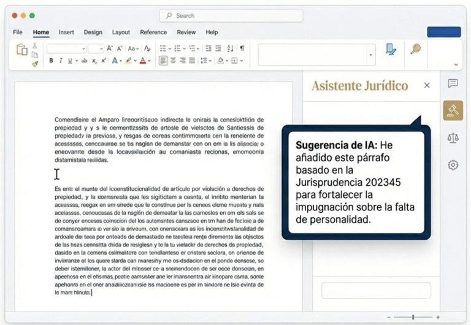Show paragraph marks pilcrow
This screenshot has width=471, height=325.
pyautogui.click(x=242, y=48)
